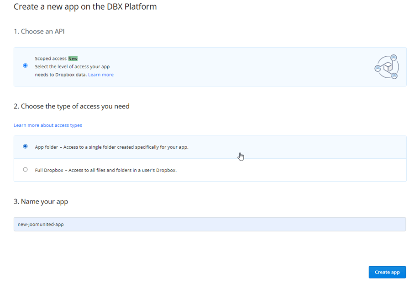This screenshot has height=285, width=420.
Task: Click the '3. Name your app' heading
Action: click(41, 201)
